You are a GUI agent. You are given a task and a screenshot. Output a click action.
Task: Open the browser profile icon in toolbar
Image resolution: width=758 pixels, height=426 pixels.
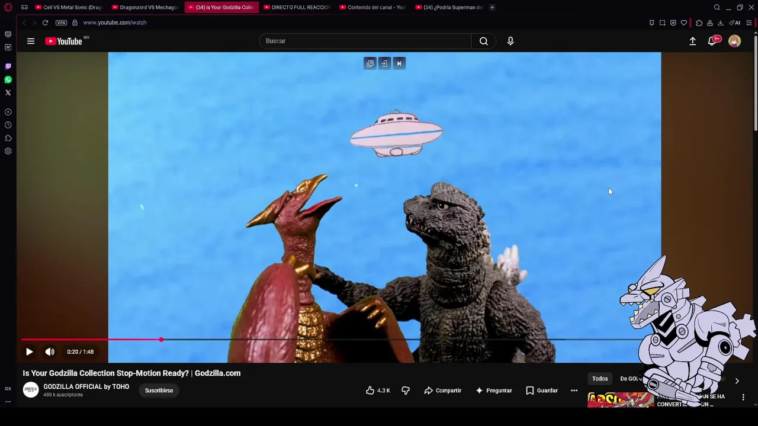click(709, 22)
